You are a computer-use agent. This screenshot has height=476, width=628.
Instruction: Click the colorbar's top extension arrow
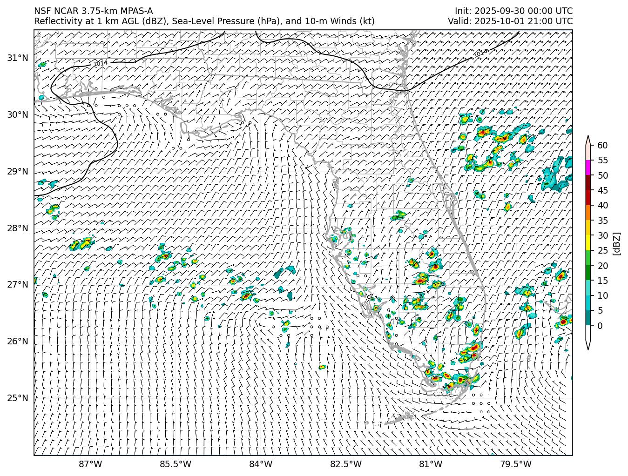coord(588,140)
